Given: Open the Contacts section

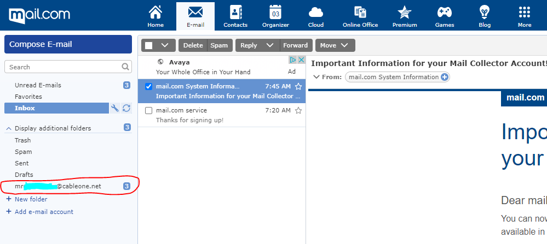Looking at the screenshot, I should [x=235, y=16].
